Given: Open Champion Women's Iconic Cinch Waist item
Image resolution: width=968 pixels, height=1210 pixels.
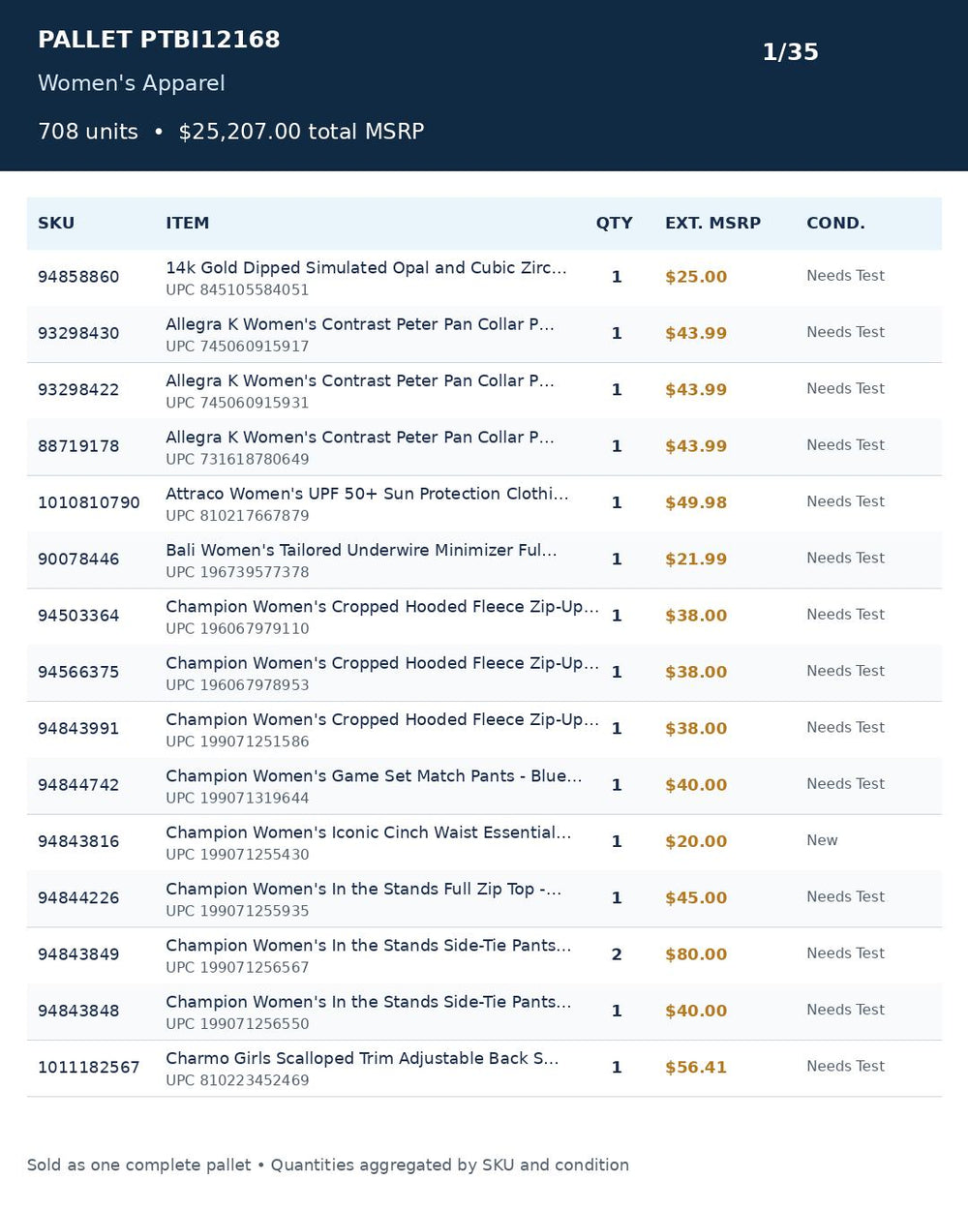Looking at the screenshot, I should click(x=368, y=832).
